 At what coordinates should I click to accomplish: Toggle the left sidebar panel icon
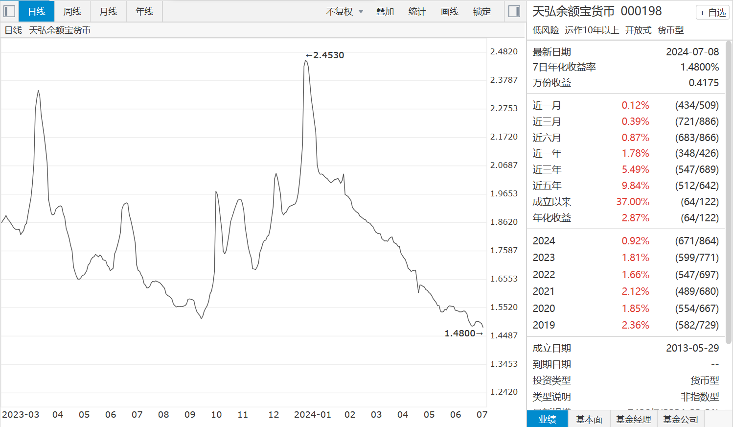click(9, 11)
